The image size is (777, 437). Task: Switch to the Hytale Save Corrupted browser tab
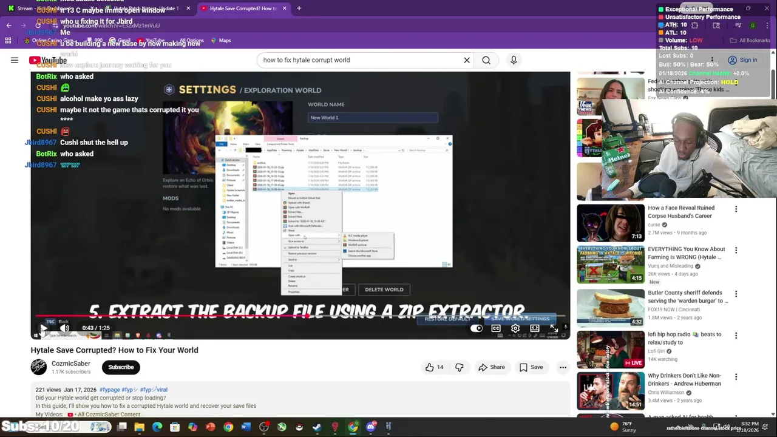pos(242,8)
